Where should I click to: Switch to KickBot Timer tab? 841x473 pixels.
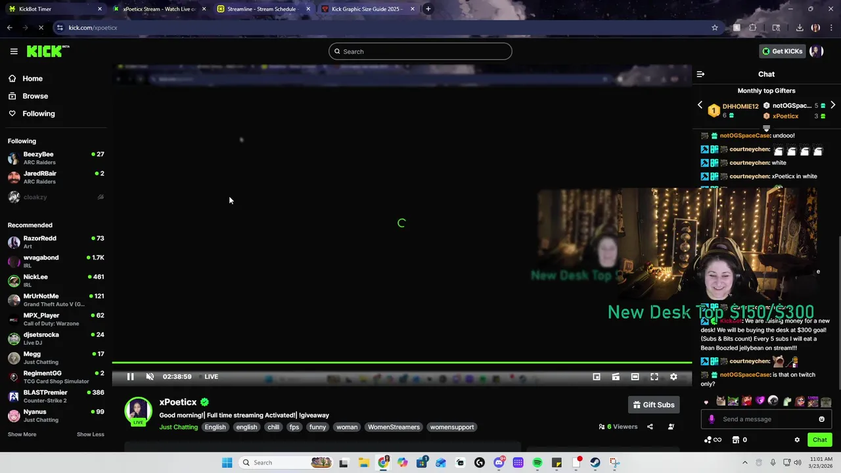pos(56,9)
